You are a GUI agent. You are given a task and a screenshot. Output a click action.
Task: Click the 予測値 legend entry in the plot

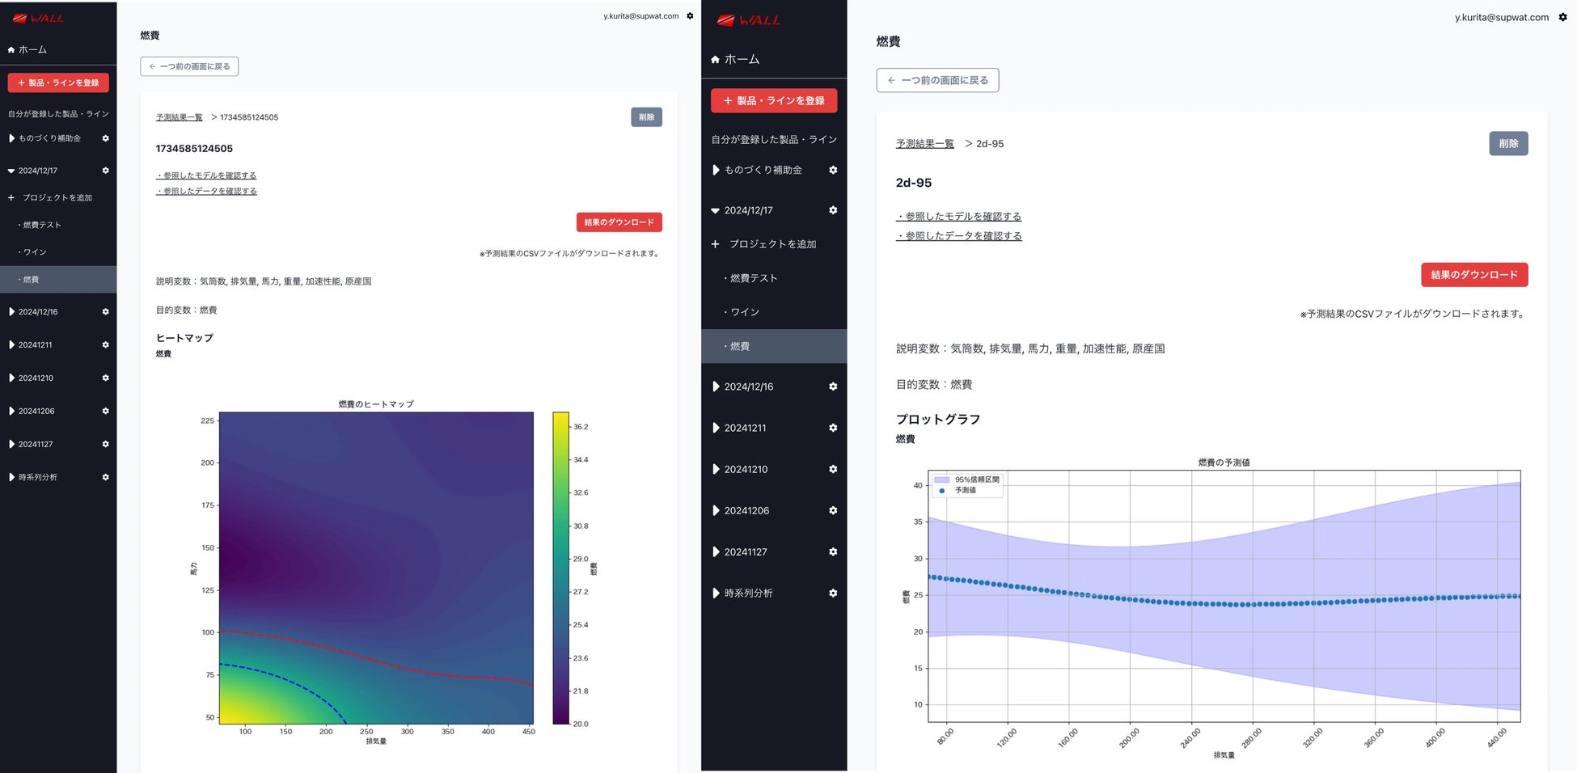pos(957,490)
